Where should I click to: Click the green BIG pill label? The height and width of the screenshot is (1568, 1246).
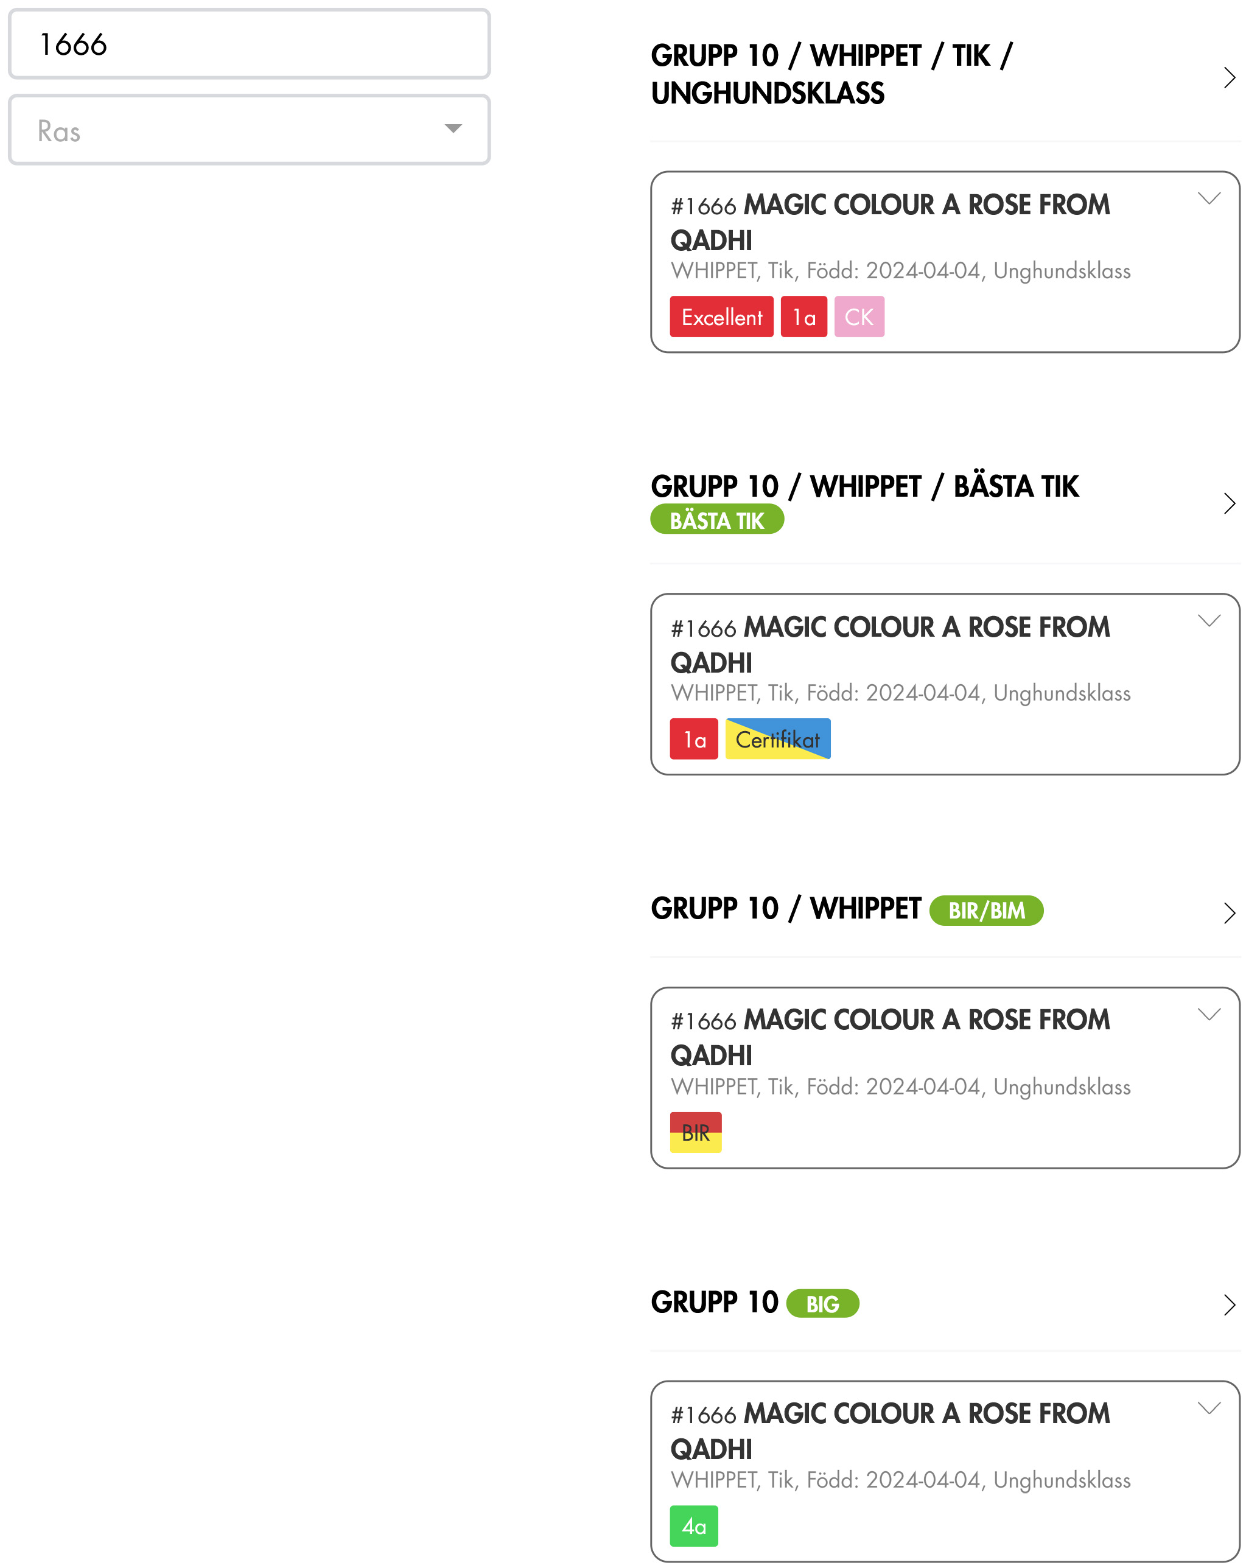tap(822, 1304)
